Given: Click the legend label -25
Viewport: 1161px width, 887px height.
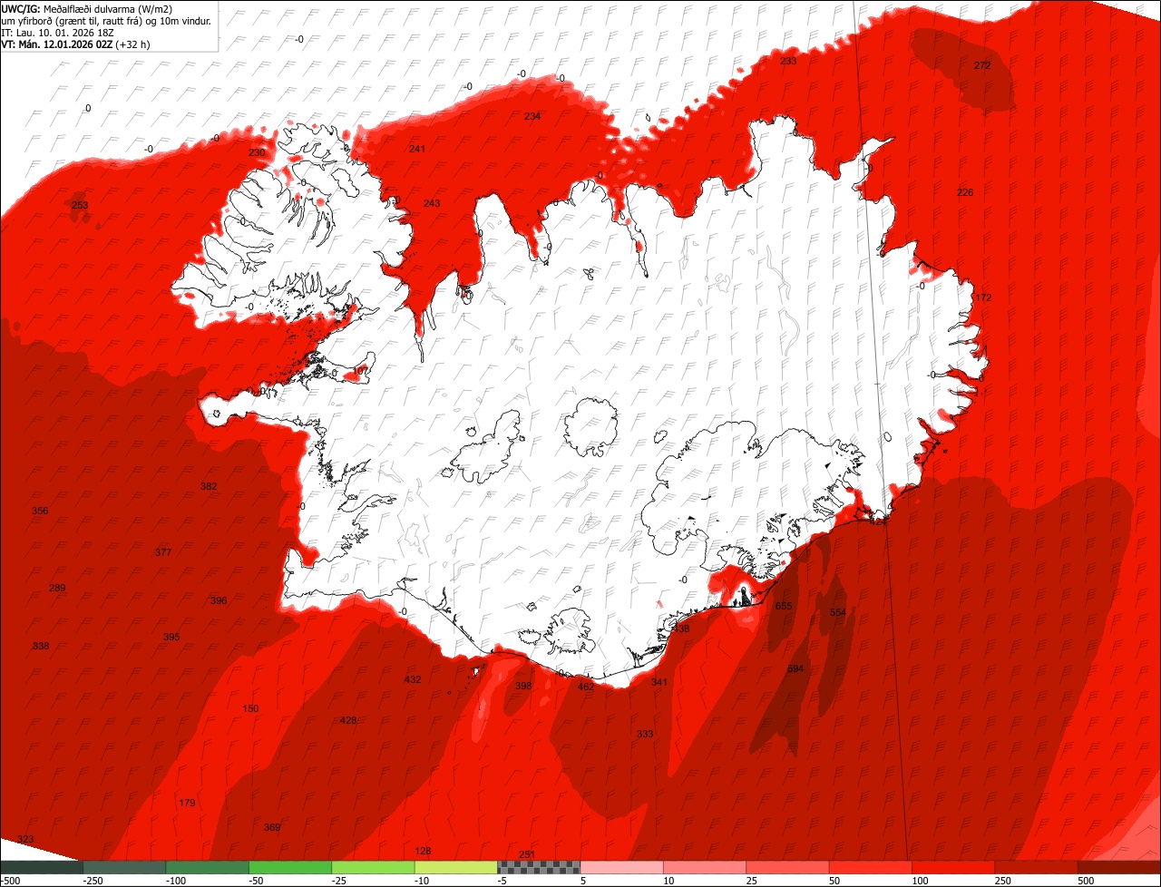Looking at the screenshot, I should pyautogui.click(x=340, y=881).
